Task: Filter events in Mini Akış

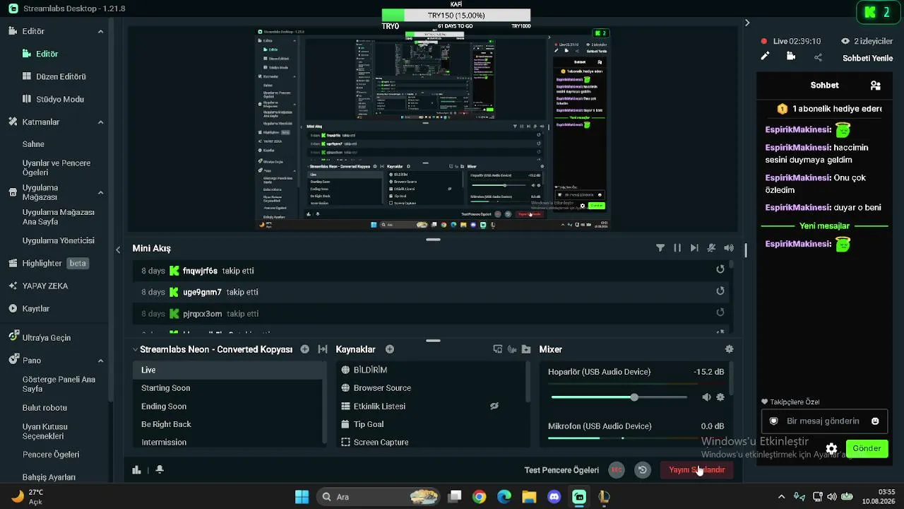Action: [660, 248]
